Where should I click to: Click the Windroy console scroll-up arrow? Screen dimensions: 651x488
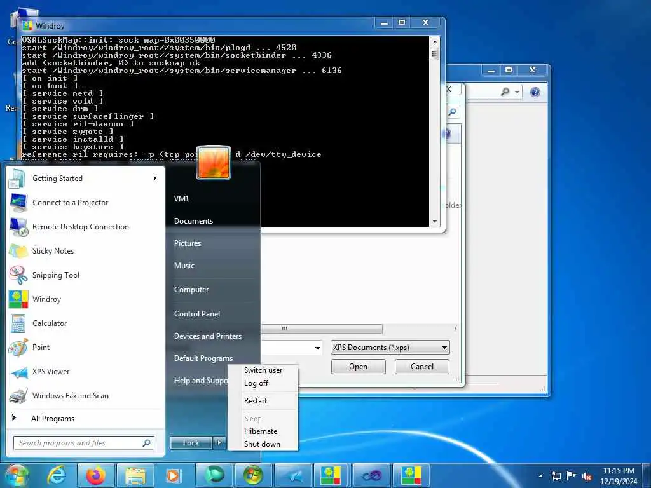pyautogui.click(x=435, y=41)
